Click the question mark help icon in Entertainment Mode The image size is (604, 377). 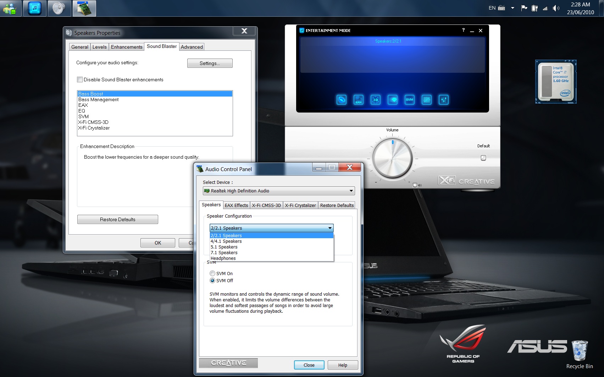pyautogui.click(x=463, y=30)
